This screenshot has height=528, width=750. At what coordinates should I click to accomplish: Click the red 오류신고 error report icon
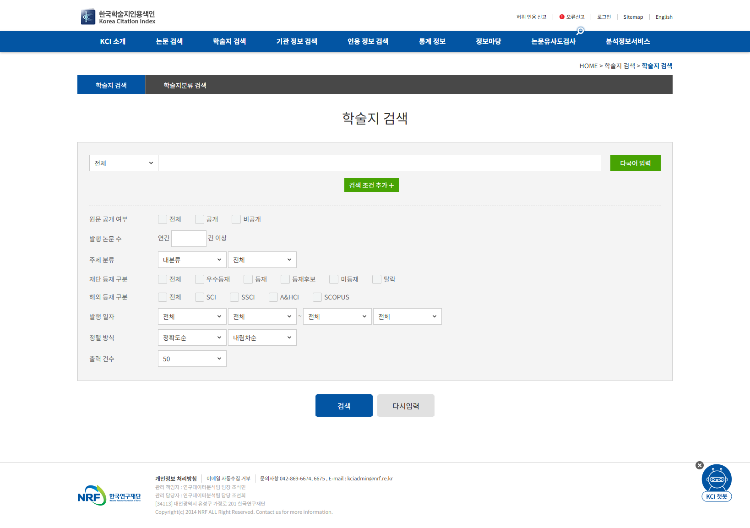[562, 17]
